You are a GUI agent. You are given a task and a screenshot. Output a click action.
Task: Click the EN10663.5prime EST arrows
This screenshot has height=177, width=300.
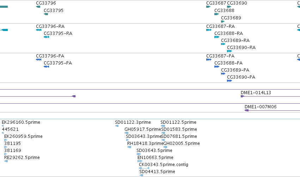tap(140, 161)
